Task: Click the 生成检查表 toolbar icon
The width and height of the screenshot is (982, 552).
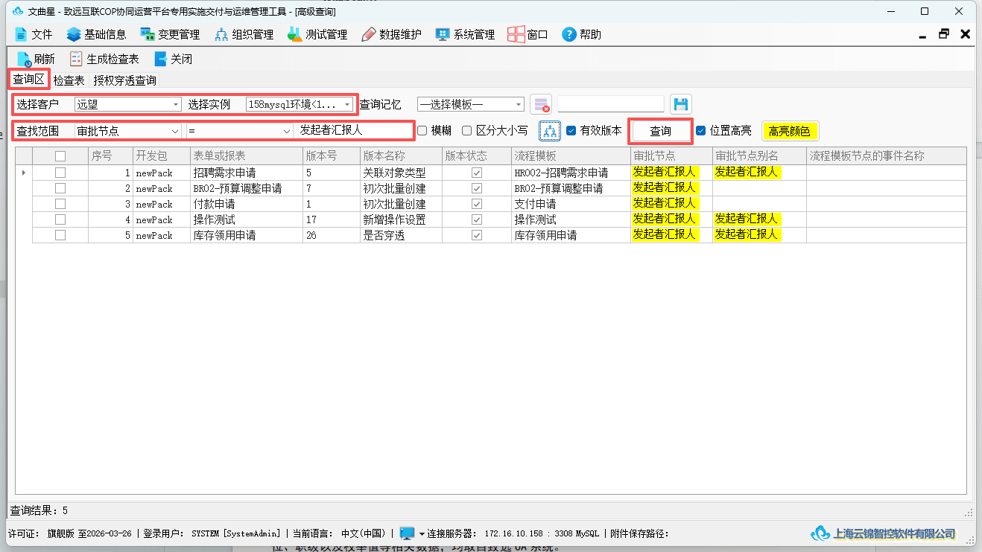Action: [76, 59]
